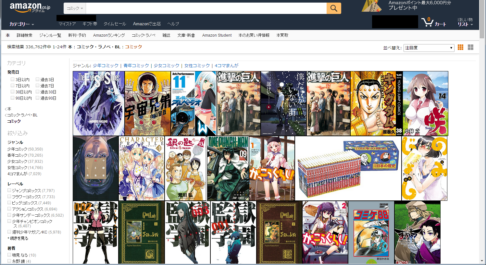The image size is (486, 265).
Task: Check the 過去90日 release date filter
Action: point(37,98)
